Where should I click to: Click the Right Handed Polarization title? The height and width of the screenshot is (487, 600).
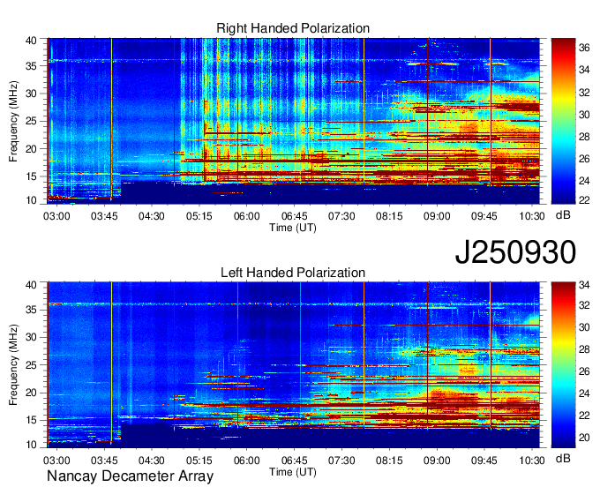point(293,29)
